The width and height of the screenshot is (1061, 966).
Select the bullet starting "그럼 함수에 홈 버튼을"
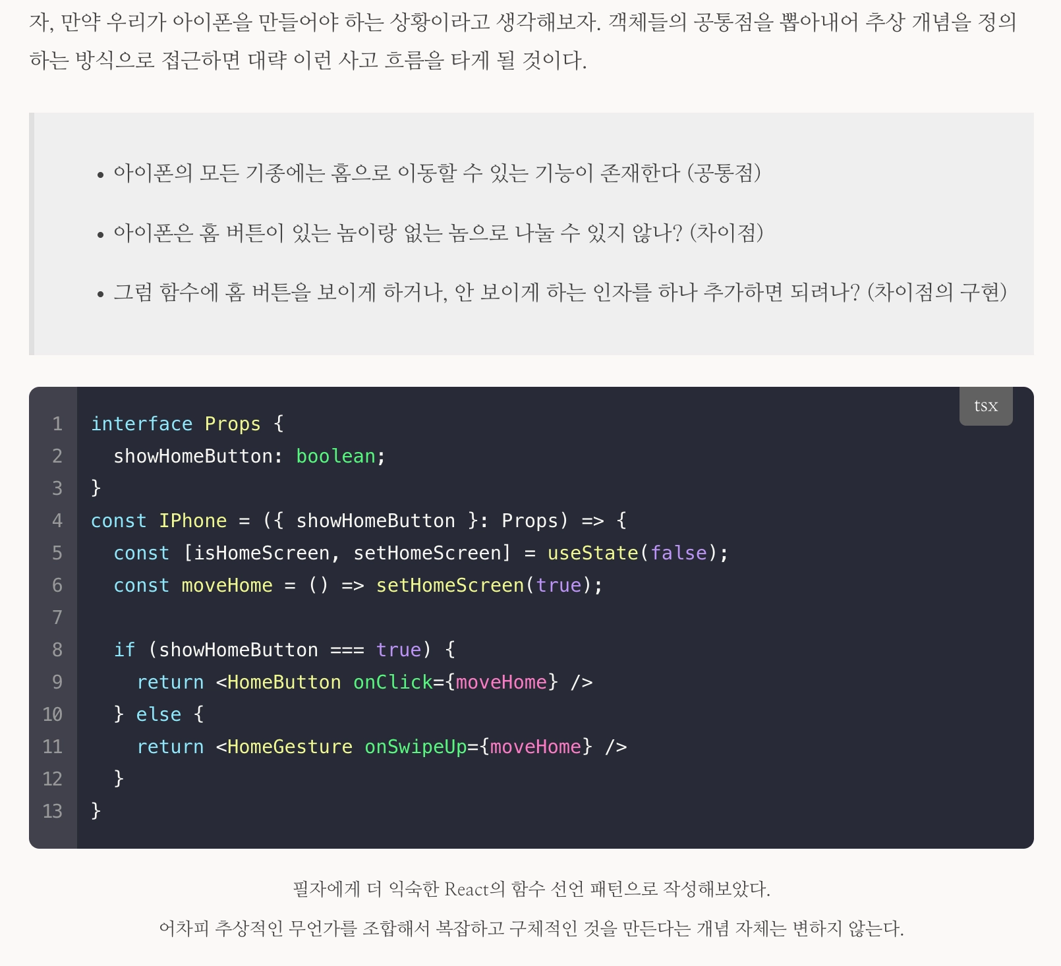coord(560,292)
